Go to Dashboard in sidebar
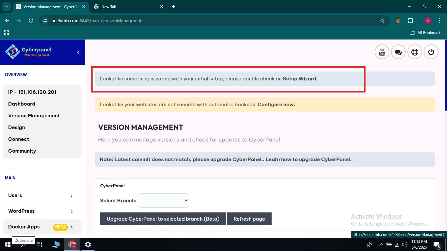 (x=22, y=104)
